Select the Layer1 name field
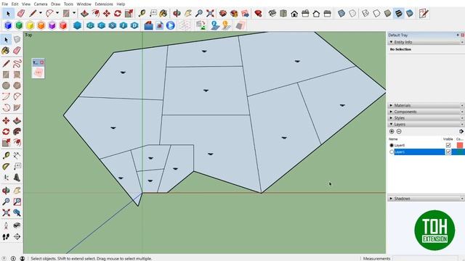Viewport: 465px width, 261px height. [419, 152]
